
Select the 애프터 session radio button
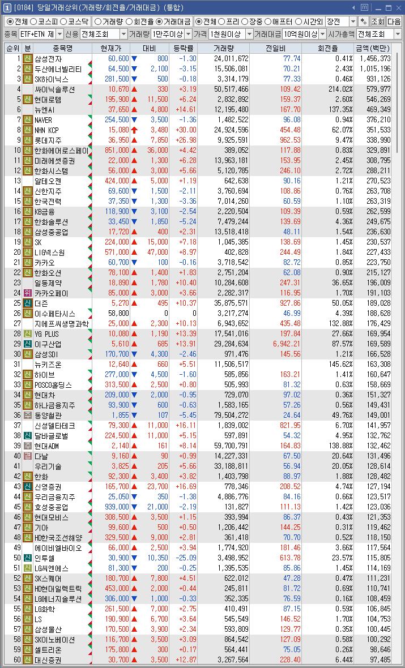[x=279, y=22]
